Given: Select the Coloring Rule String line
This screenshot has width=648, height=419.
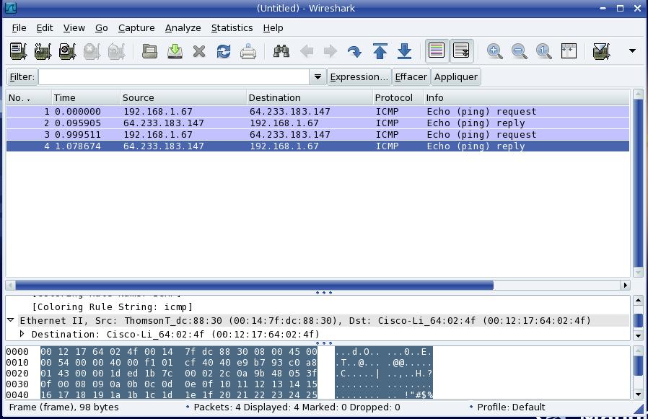Looking at the screenshot, I should click(112, 307).
